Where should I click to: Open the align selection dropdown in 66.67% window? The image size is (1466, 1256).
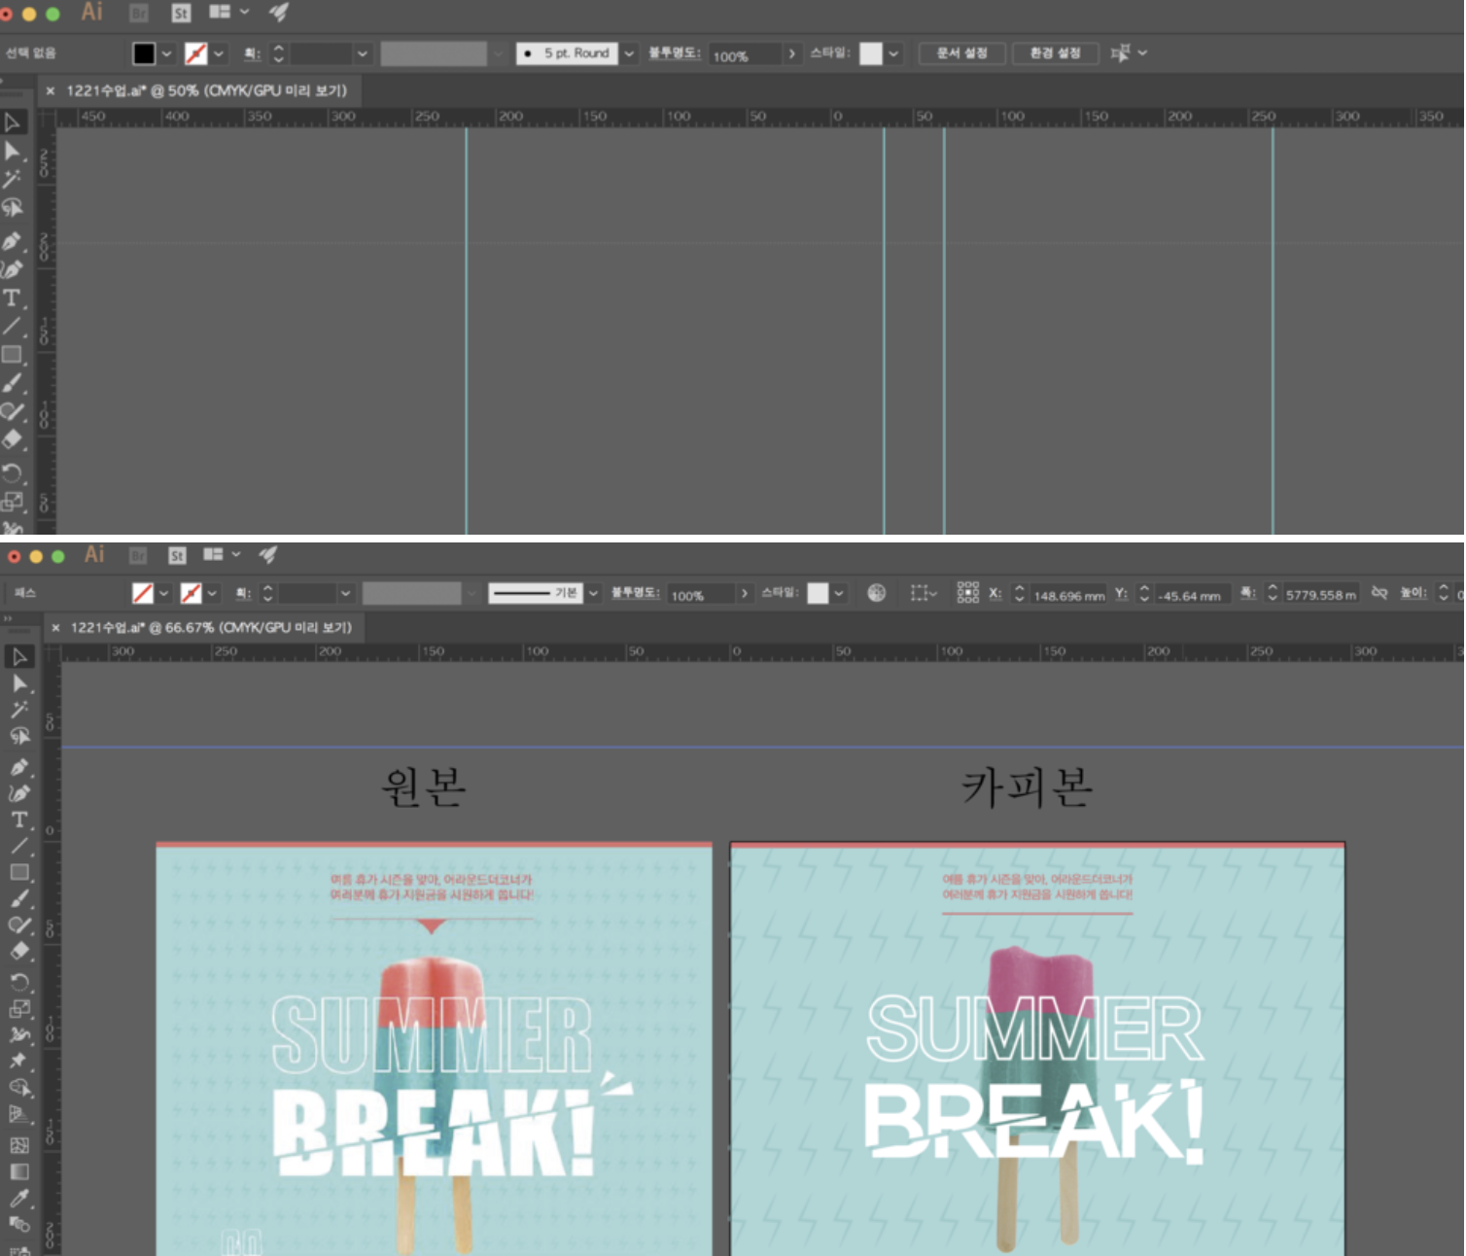tap(924, 593)
